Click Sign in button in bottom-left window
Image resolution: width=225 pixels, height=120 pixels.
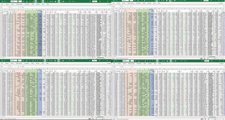[x=95, y=60]
